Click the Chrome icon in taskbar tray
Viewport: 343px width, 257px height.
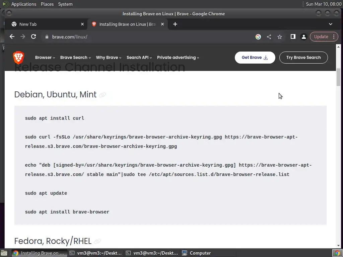tap(337, 253)
